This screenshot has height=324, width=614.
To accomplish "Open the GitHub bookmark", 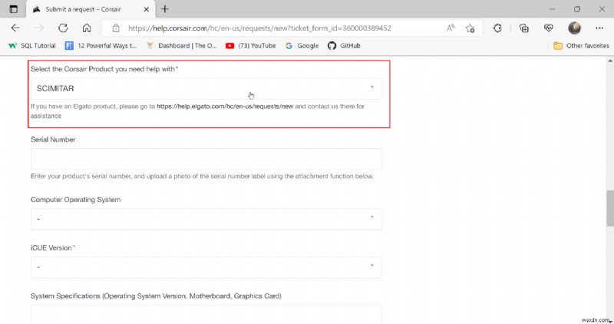I will click(344, 46).
